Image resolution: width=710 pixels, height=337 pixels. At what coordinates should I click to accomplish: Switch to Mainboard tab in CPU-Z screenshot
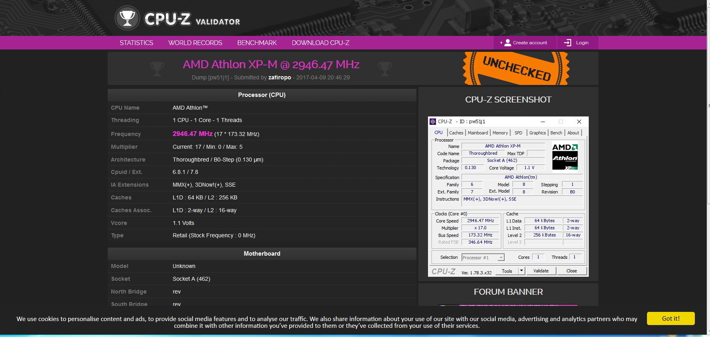(x=478, y=133)
